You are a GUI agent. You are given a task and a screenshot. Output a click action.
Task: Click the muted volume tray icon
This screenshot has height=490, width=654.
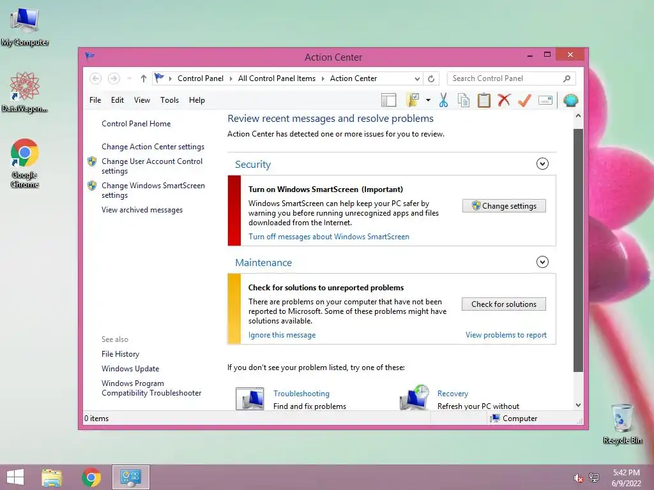(x=578, y=478)
